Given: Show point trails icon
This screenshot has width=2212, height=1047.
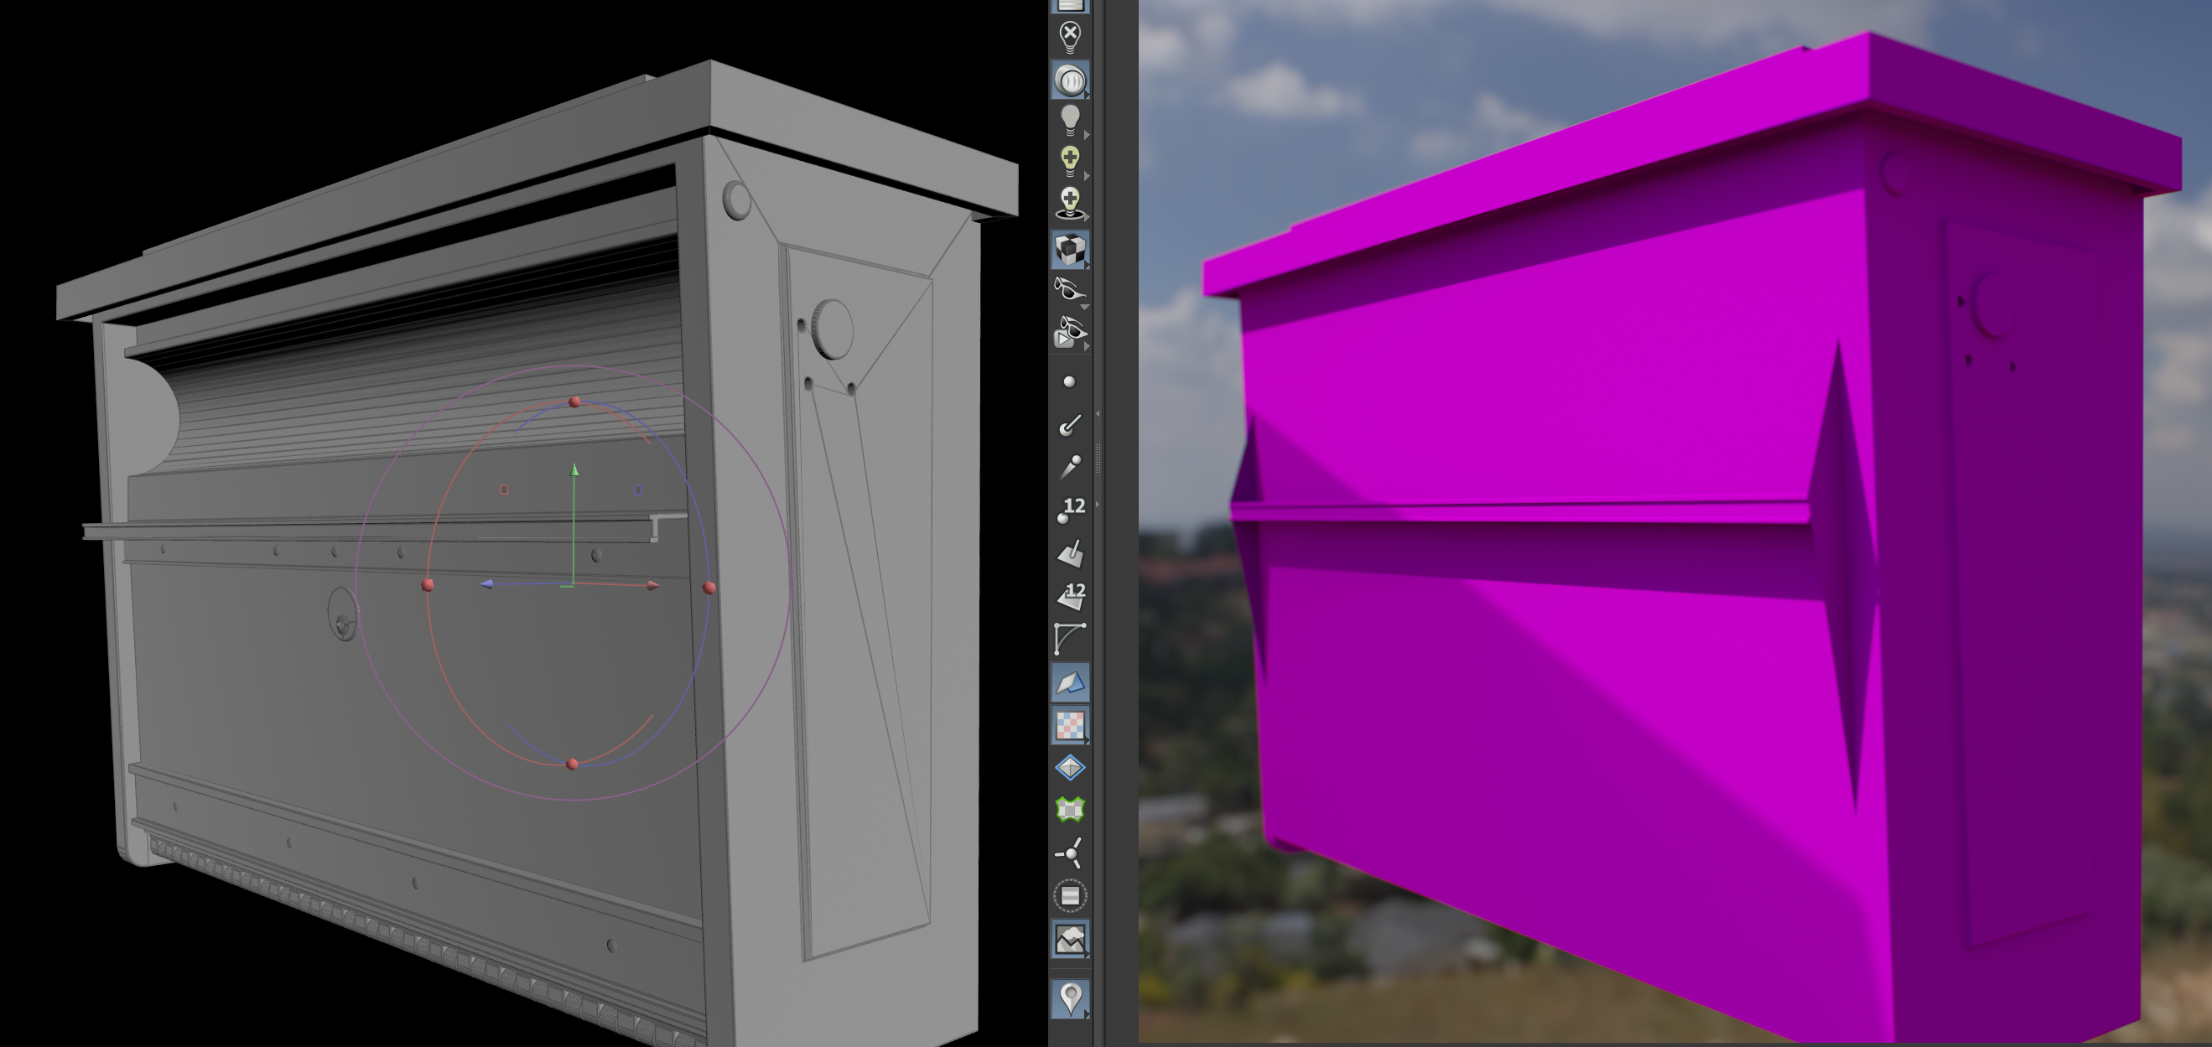Looking at the screenshot, I should [1070, 466].
